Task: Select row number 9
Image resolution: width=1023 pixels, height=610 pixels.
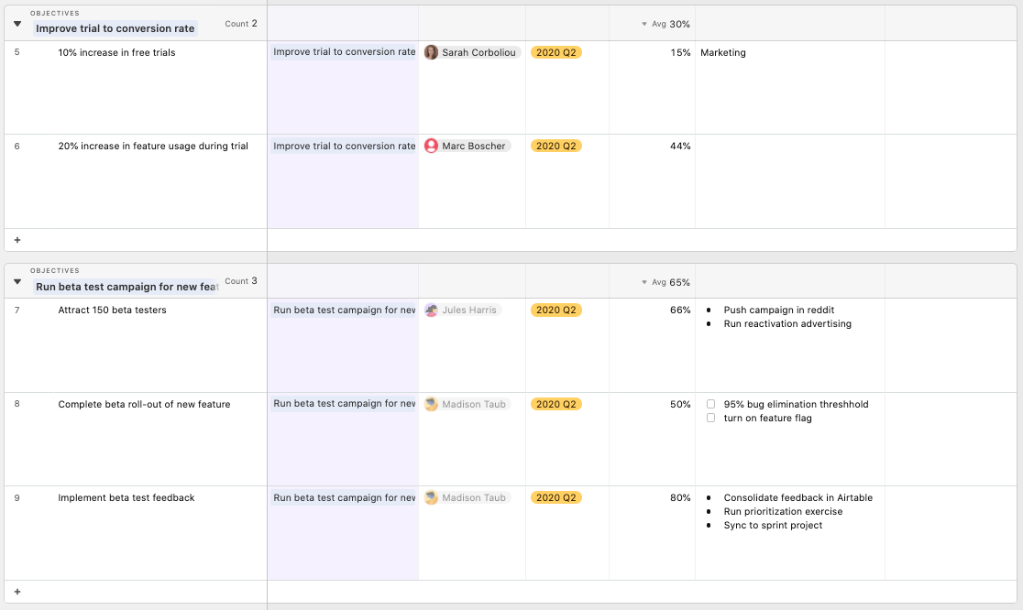Action: tap(17, 498)
